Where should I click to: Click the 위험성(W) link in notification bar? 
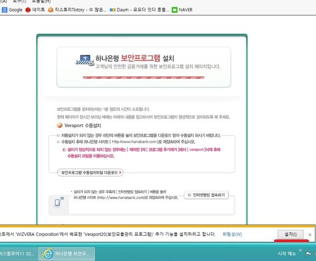232,234
